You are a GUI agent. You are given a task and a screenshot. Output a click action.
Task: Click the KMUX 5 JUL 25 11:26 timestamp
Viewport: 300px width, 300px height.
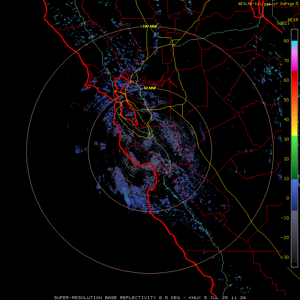(x=217, y=298)
